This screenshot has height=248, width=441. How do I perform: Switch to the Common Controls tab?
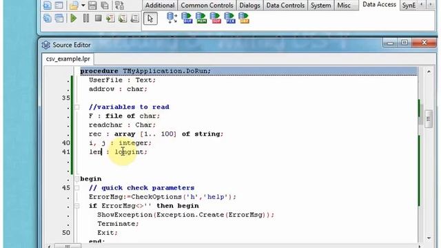pos(207,6)
